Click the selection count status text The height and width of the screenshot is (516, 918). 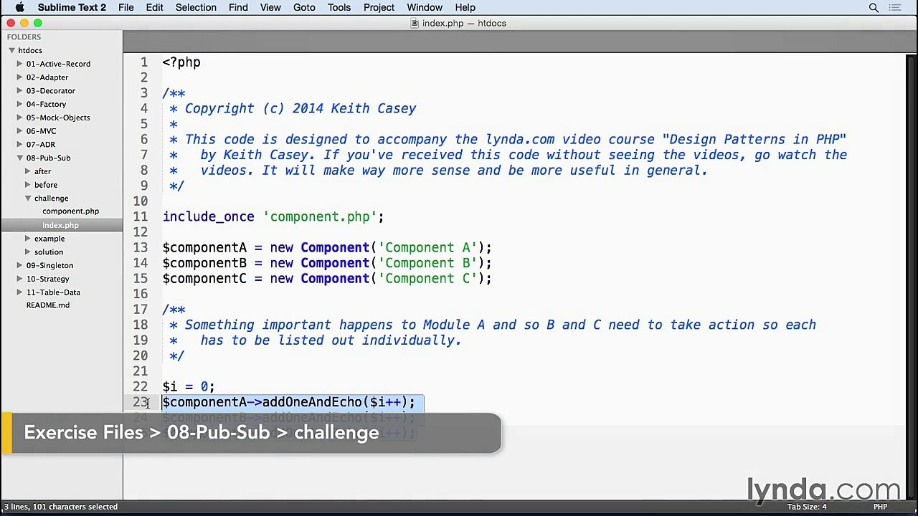[61, 507]
